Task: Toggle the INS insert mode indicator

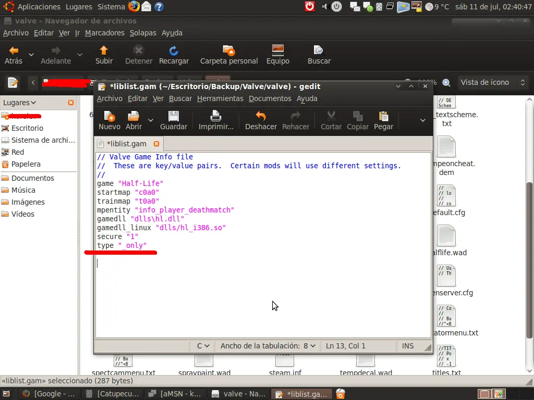Action: 407,346
